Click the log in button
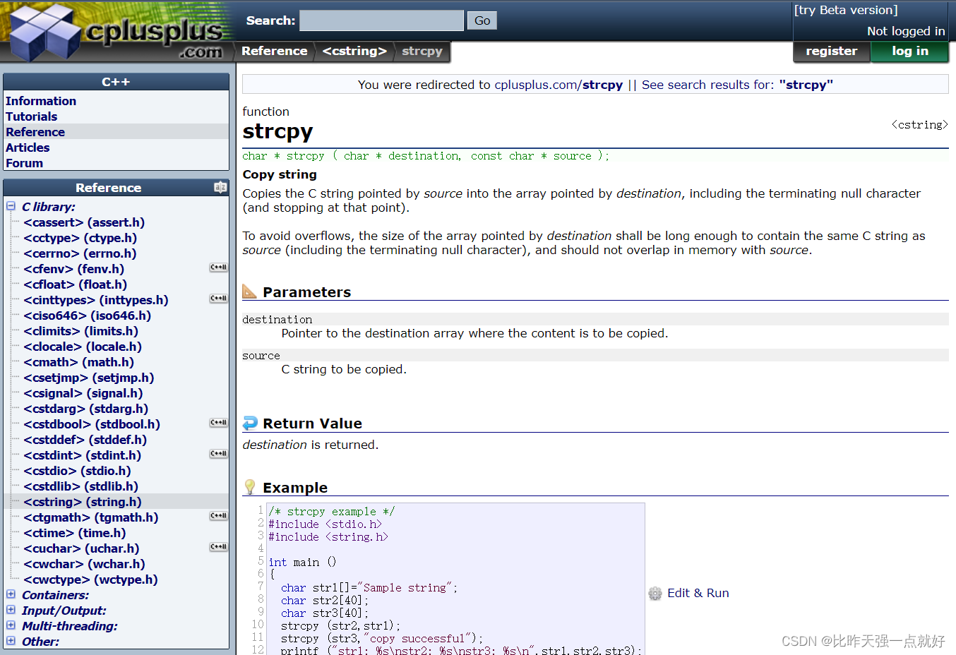Screen dimensions: 956x655 pyautogui.click(x=909, y=52)
